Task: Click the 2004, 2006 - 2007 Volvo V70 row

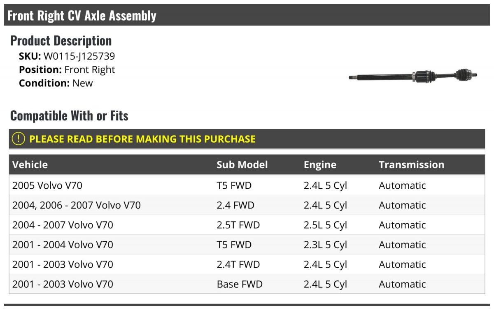Action: 247,205
